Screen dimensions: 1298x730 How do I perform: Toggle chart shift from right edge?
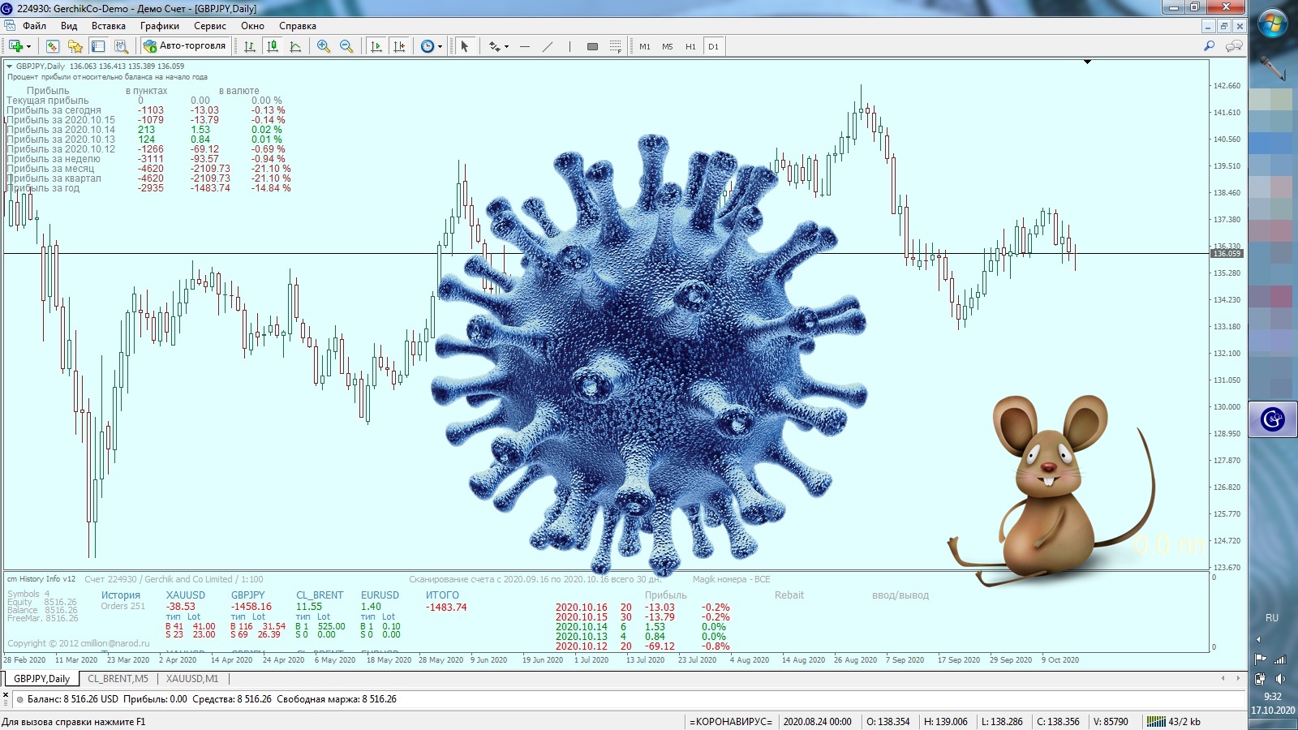pyautogui.click(x=398, y=46)
